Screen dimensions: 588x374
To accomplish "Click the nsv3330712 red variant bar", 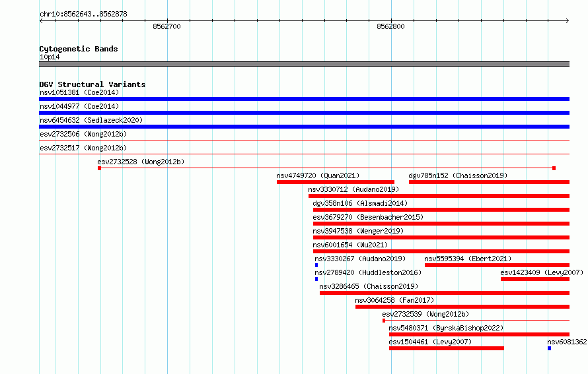I will pos(439,196).
